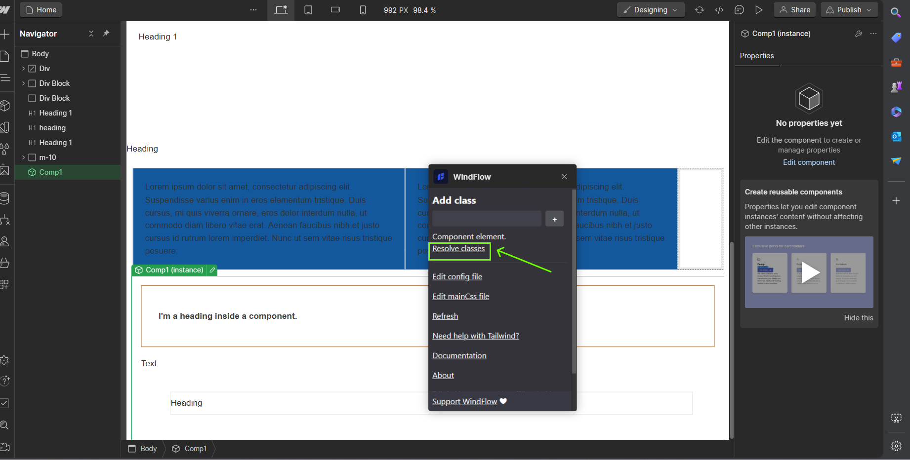
Task: Select Heading 1 below Div Block in Navigator
Action: [55, 113]
